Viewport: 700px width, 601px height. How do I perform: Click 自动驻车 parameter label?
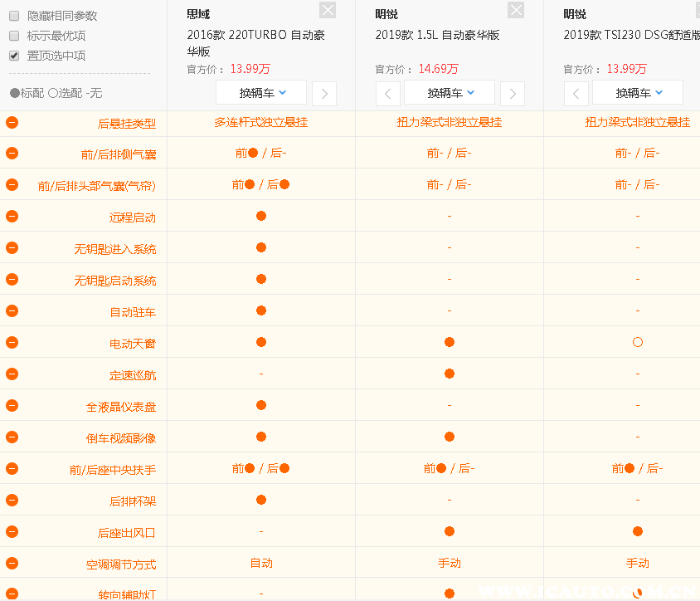point(133,312)
